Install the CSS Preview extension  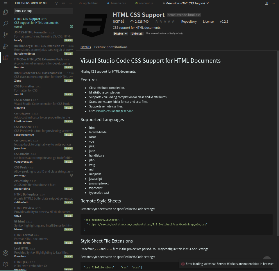click(69, 135)
